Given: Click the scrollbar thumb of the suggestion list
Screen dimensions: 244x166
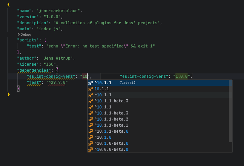Looking at the screenshot, I should click(x=231, y=111).
